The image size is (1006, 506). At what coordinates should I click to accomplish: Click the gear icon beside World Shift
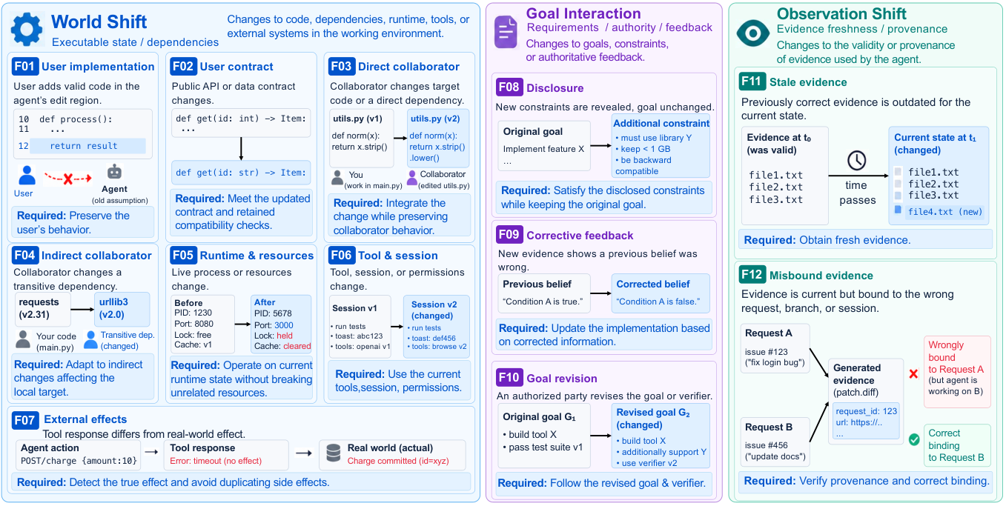pyautogui.click(x=27, y=29)
